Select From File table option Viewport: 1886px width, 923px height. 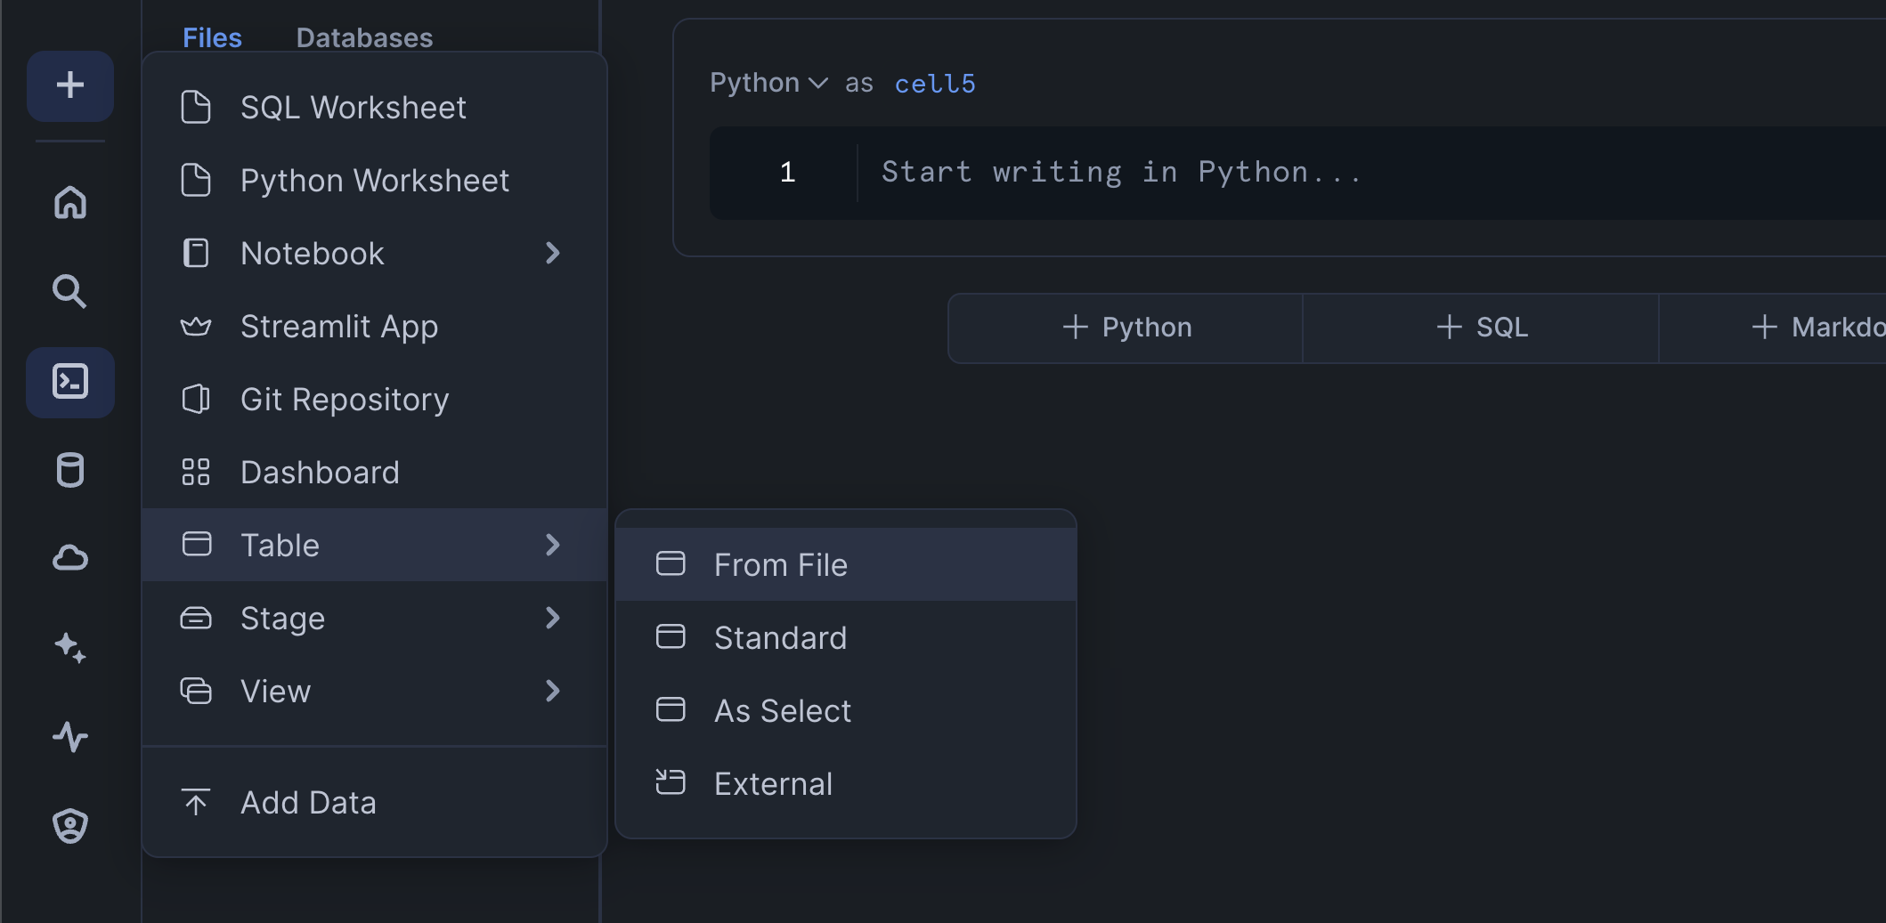click(x=780, y=565)
